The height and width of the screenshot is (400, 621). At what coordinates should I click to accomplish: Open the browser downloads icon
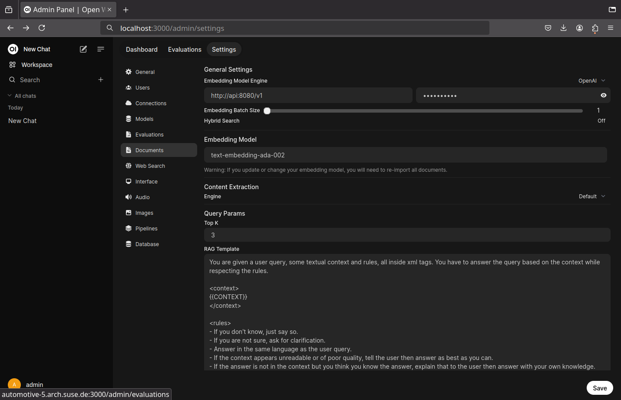(x=564, y=28)
